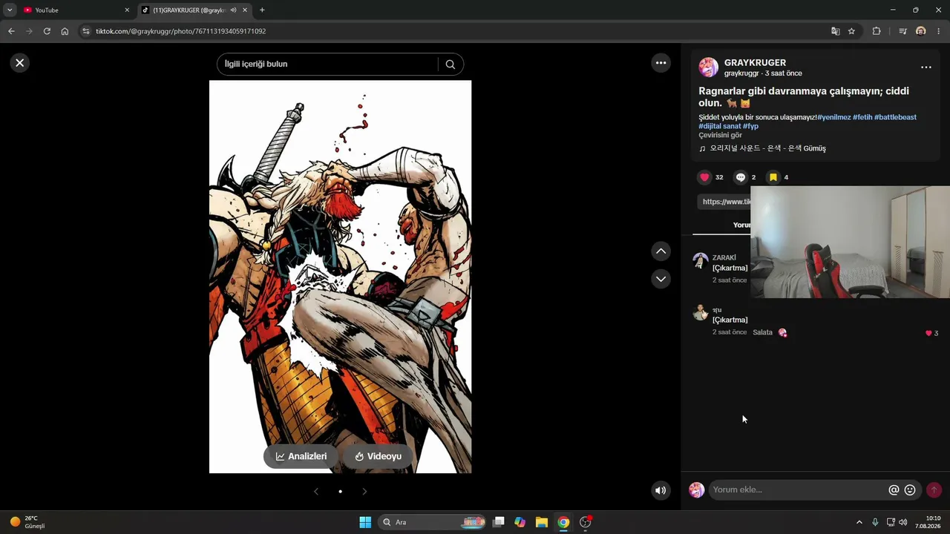
Task: Show hidden system tray icons
Action: tap(859, 522)
